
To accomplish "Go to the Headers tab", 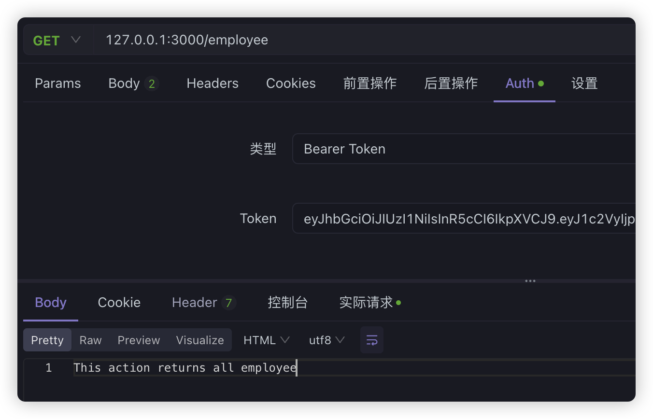I will (213, 84).
